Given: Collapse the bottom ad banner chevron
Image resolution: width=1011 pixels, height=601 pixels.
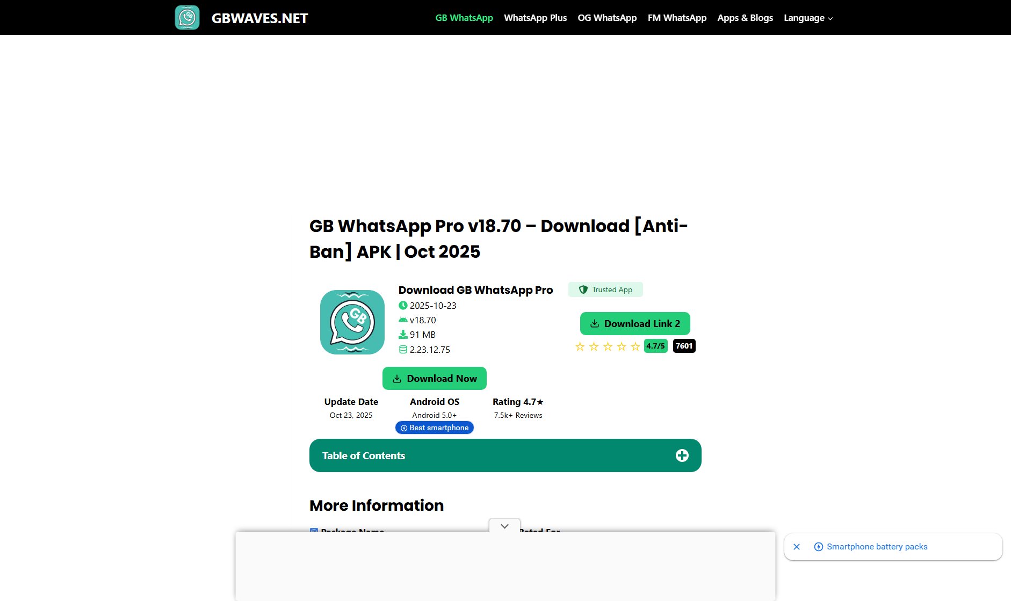Looking at the screenshot, I should (504, 526).
